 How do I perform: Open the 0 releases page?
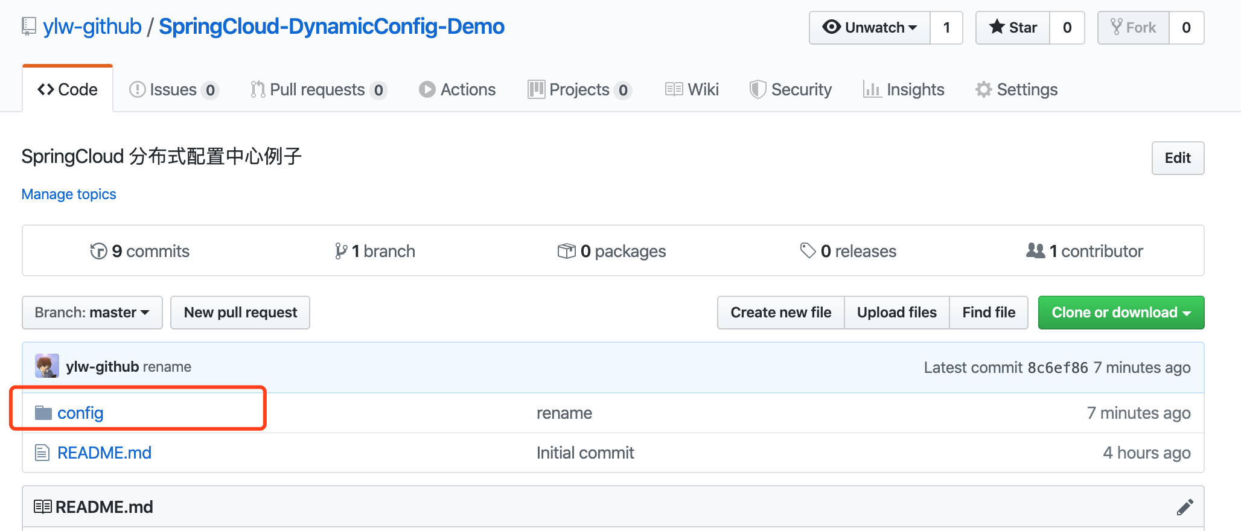click(848, 251)
